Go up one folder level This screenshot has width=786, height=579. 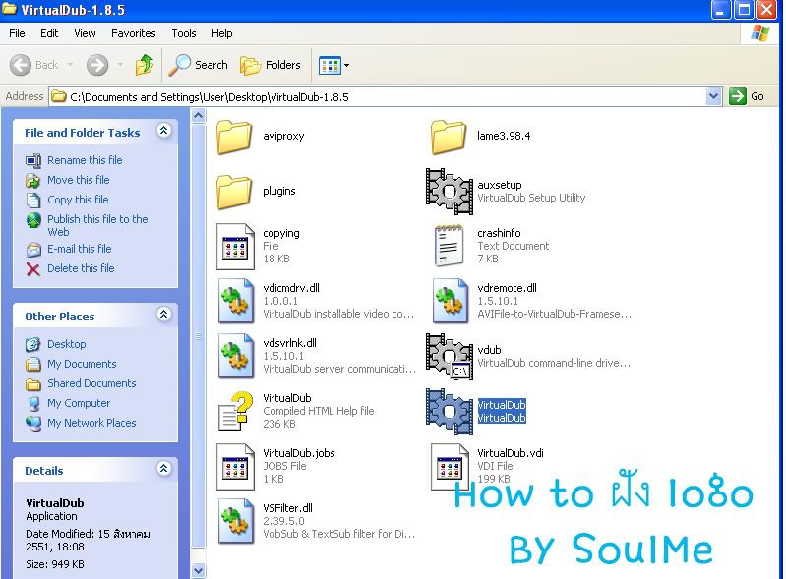tap(145, 65)
